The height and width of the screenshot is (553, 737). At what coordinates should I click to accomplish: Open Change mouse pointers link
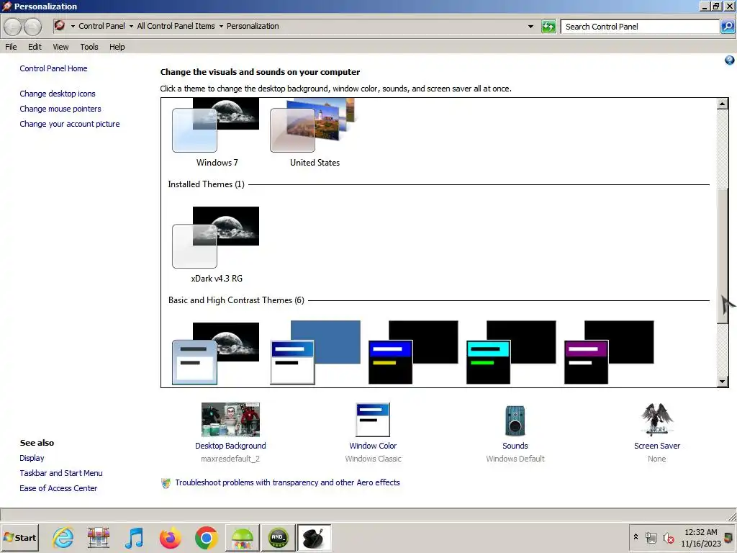(x=60, y=109)
